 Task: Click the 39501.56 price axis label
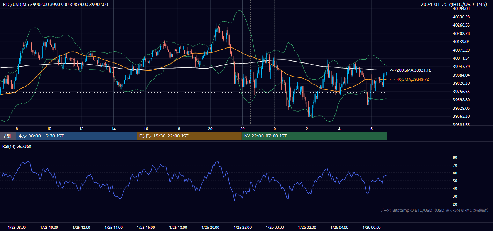click(x=461, y=125)
